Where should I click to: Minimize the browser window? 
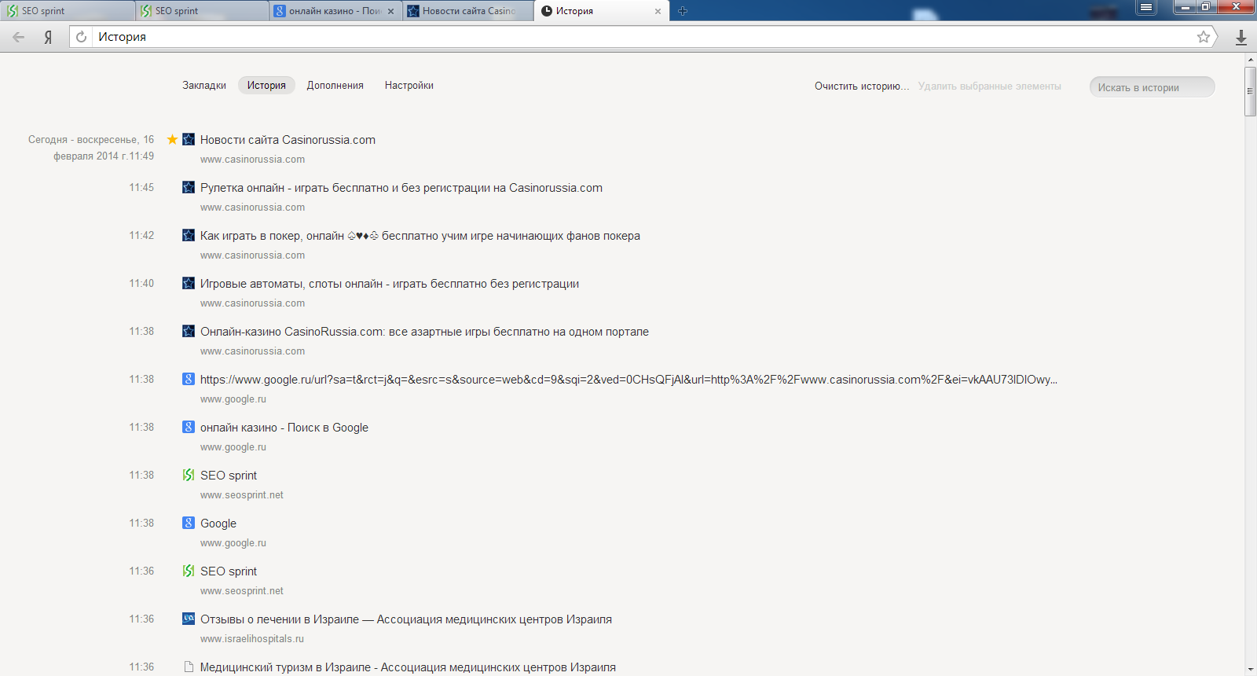[x=1185, y=7]
